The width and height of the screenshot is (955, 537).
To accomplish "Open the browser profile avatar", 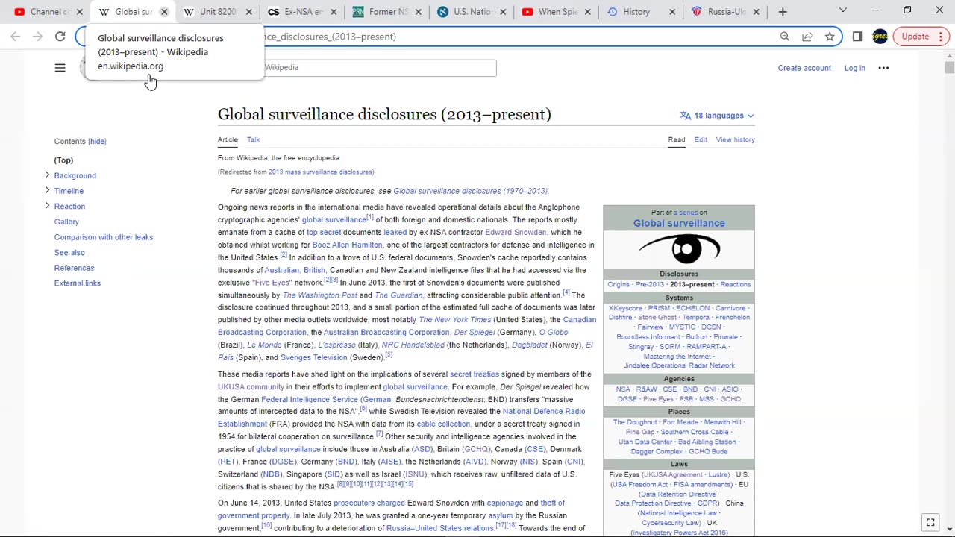I will pos(880,37).
